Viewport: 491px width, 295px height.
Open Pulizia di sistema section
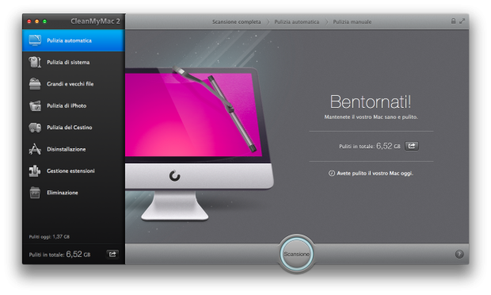74,62
